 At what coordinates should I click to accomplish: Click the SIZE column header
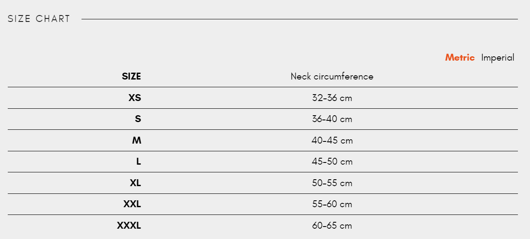click(x=131, y=77)
